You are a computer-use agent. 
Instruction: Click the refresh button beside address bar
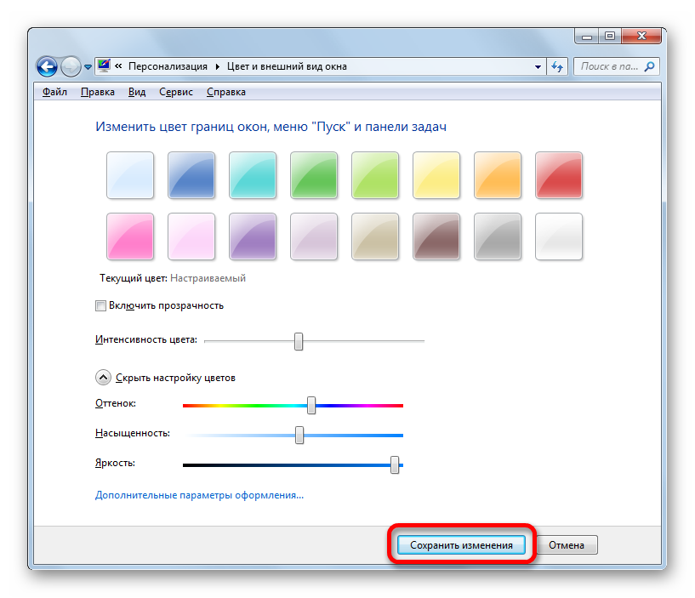tap(557, 67)
